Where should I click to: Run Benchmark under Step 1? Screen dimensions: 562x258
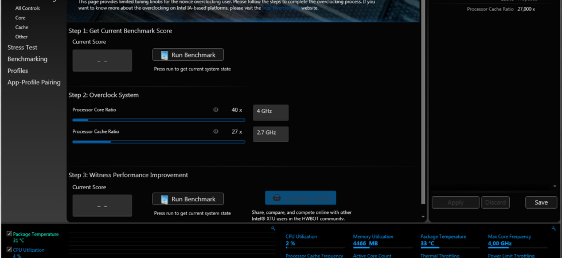(x=188, y=55)
